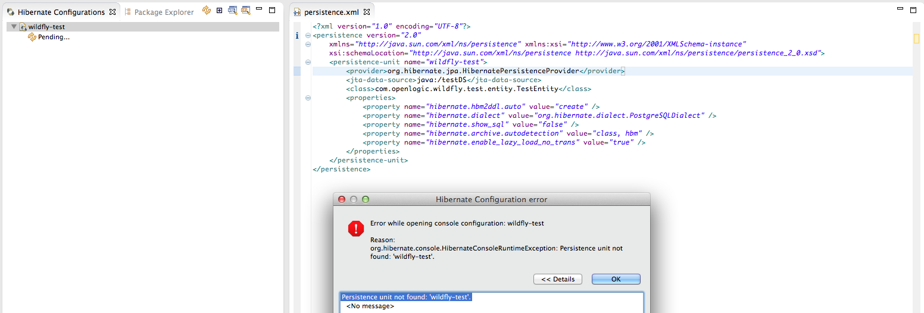Click the info marker beside persistence line
This screenshot has height=313, width=924.
pyautogui.click(x=297, y=36)
